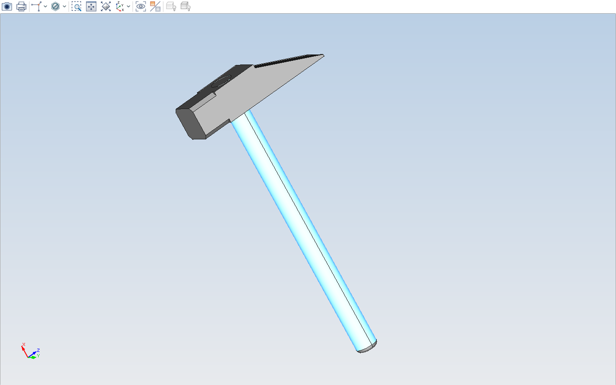Toggle the pan view tool

point(91,6)
